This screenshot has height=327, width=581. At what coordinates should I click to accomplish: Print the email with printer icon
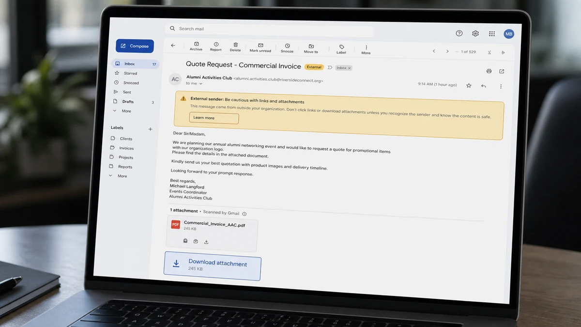pyautogui.click(x=489, y=71)
